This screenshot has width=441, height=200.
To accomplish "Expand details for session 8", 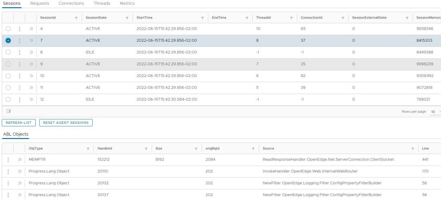I will click(31, 52).
